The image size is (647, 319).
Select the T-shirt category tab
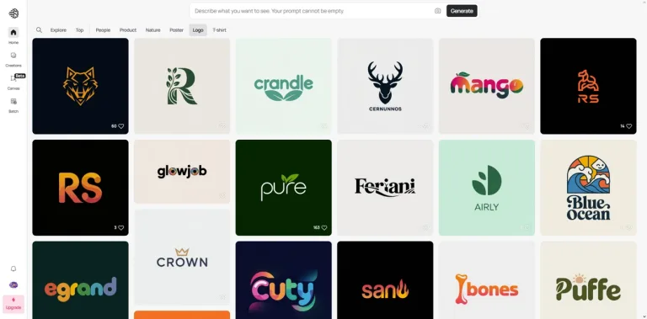[x=219, y=30]
